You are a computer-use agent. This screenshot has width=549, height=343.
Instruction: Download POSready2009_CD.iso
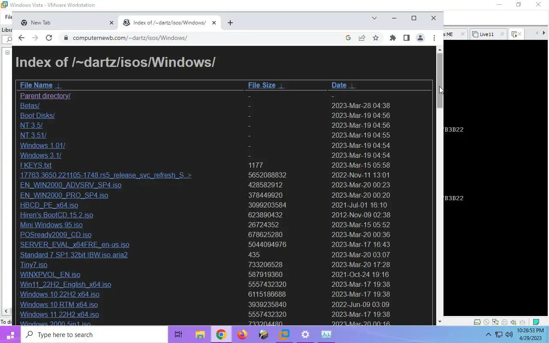click(56, 235)
